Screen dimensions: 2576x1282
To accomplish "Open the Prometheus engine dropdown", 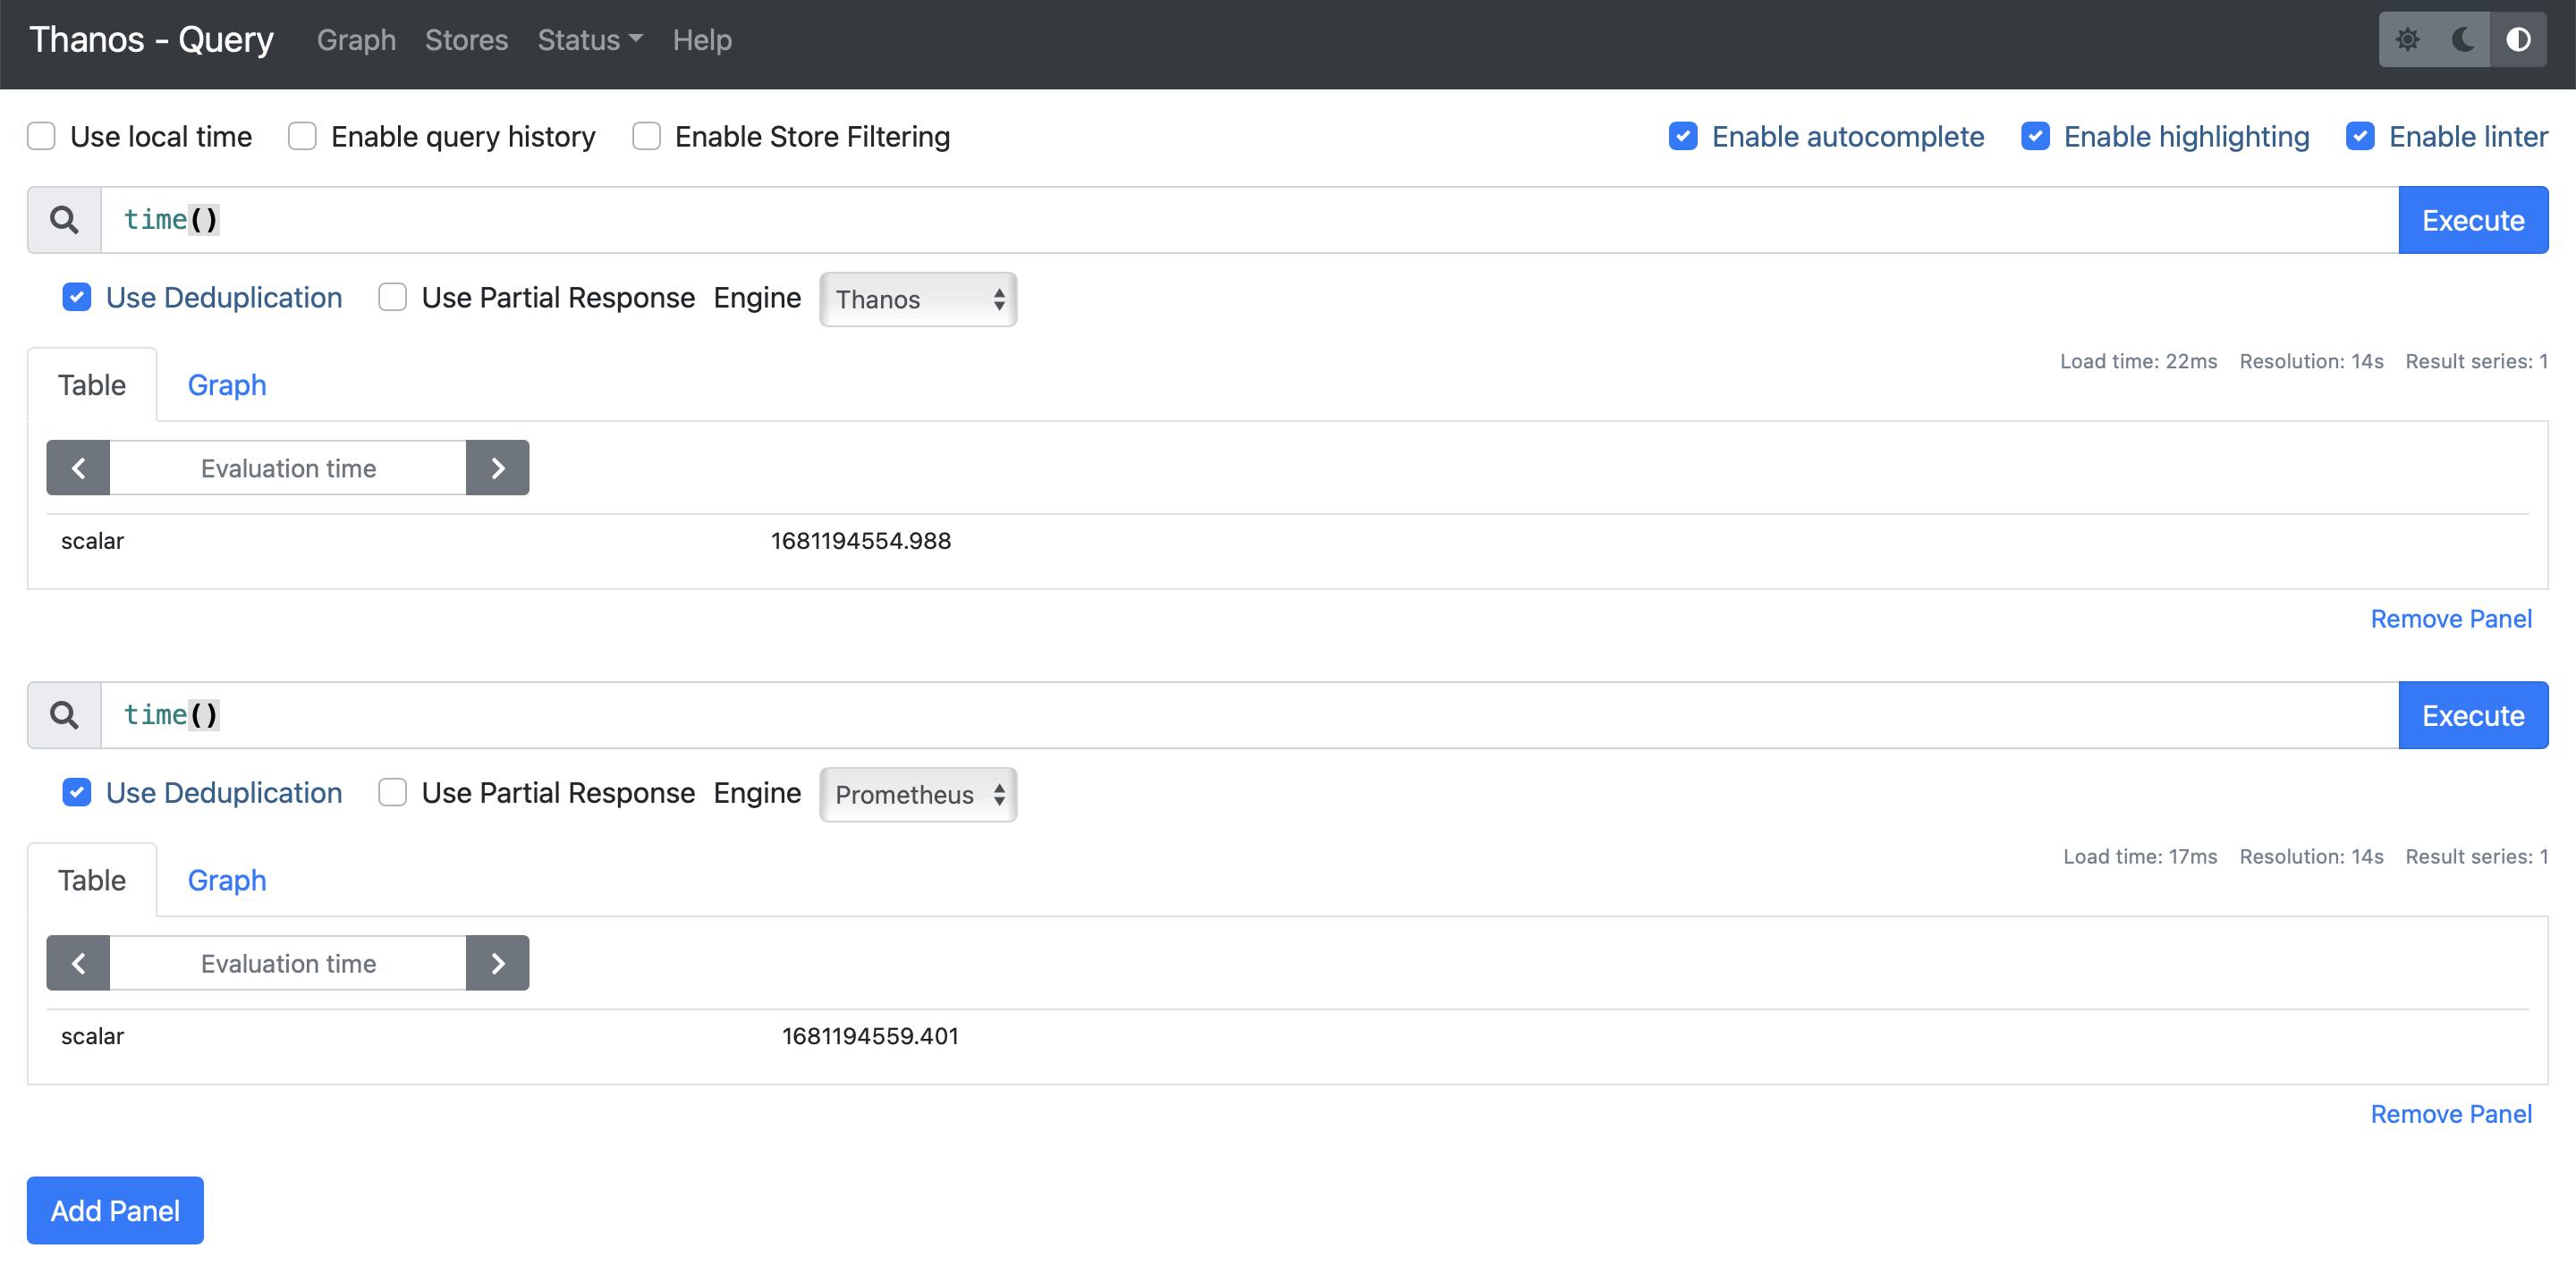I will pos(918,796).
